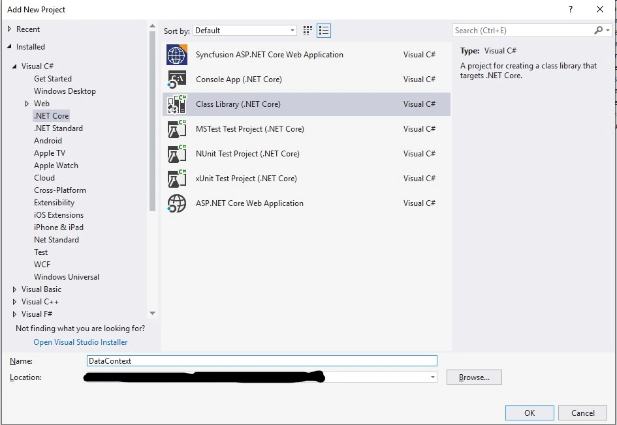Click the search magnifier icon
Image resolution: width=617 pixels, height=425 pixels.
tap(599, 30)
